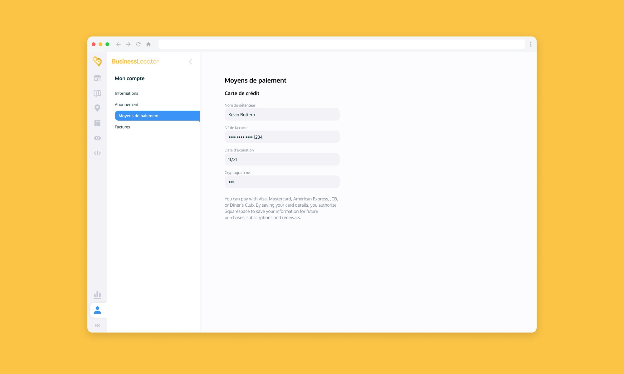Switch language via the FR label
The width and height of the screenshot is (624, 374).
[x=97, y=325]
